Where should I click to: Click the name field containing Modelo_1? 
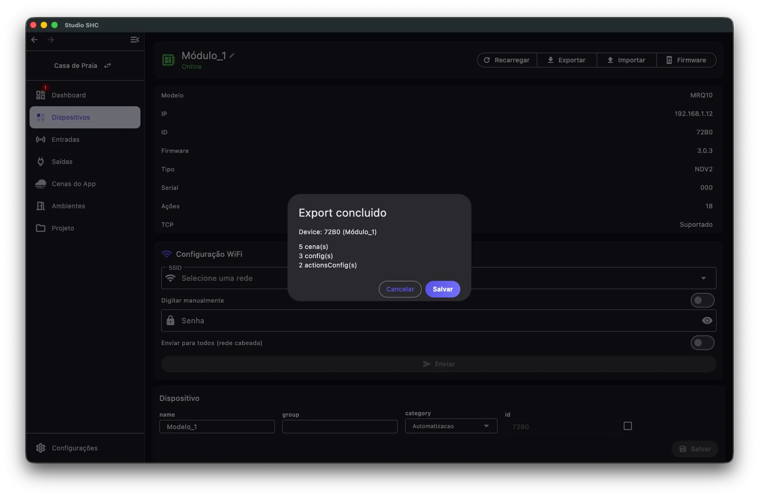coord(217,427)
